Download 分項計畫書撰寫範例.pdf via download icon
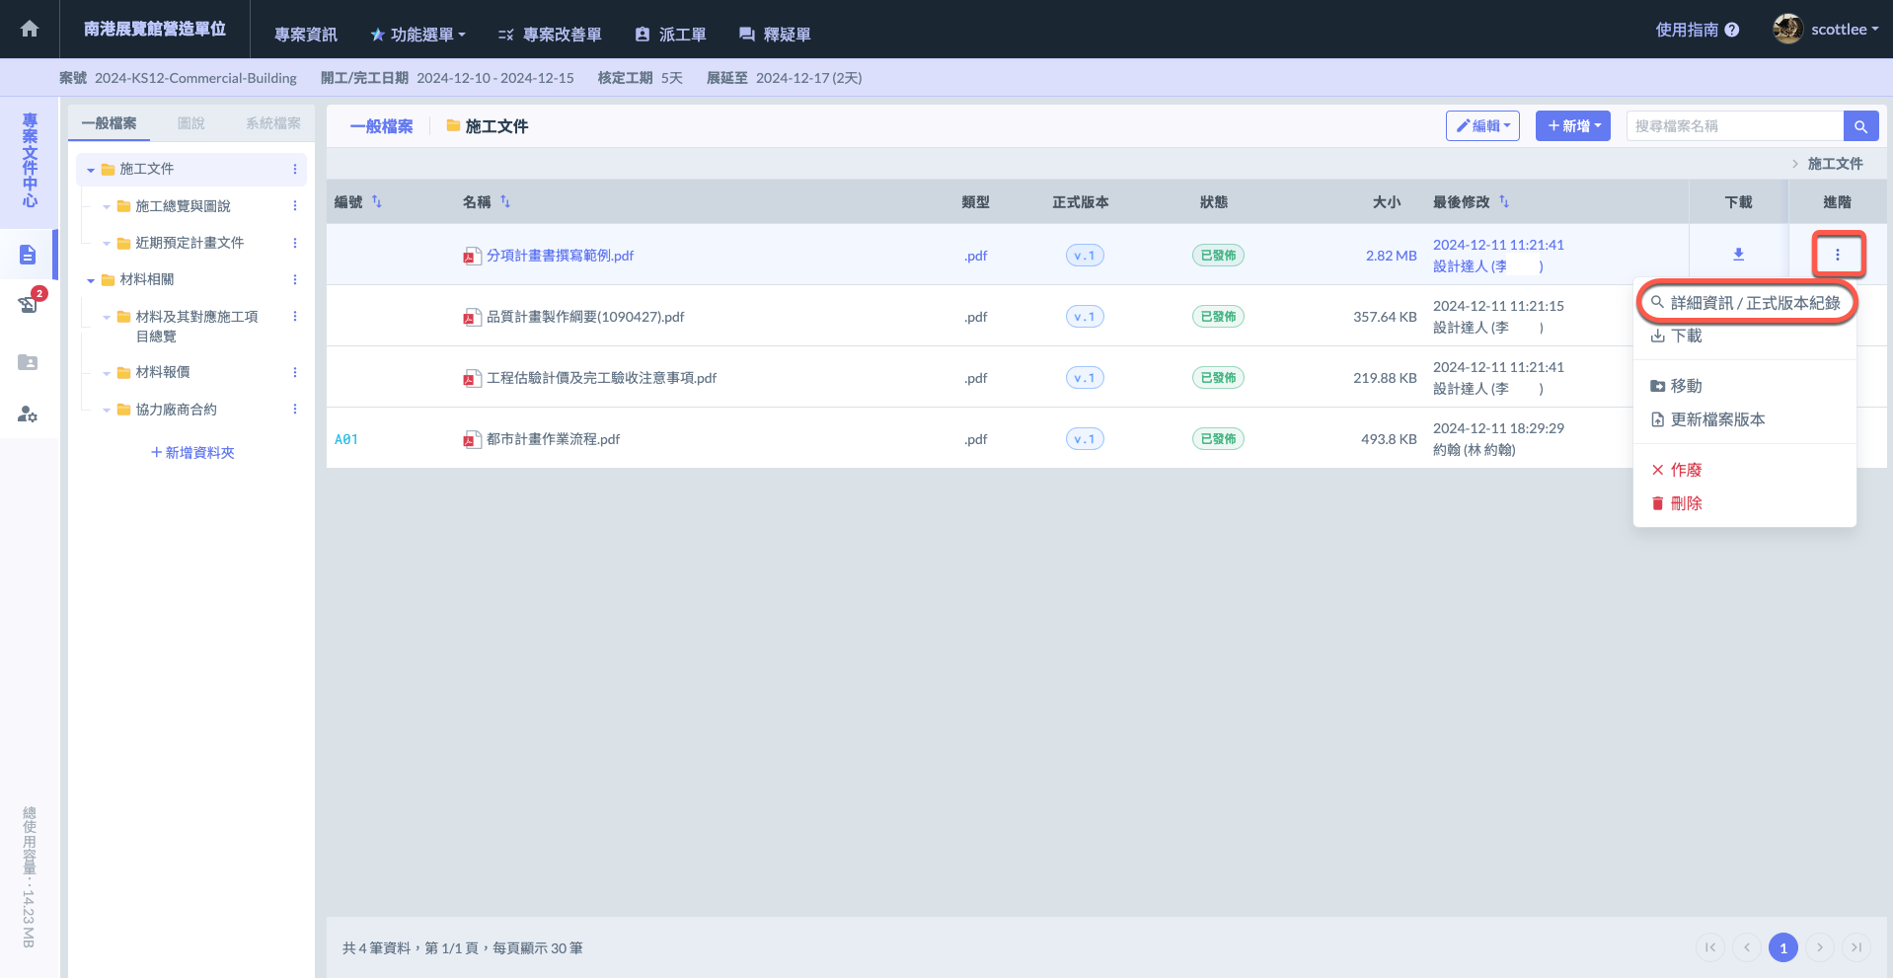The width and height of the screenshot is (1893, 978). [x=1738, y=255]
